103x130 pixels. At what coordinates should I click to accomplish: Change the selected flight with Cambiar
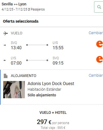click(96, 33)
